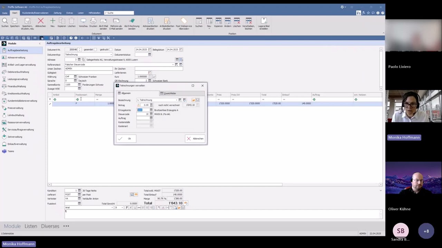The height and width of the screenshot is (248, 442).
Task: Open Listen at the bottom navigation
Action: [31, 226]
